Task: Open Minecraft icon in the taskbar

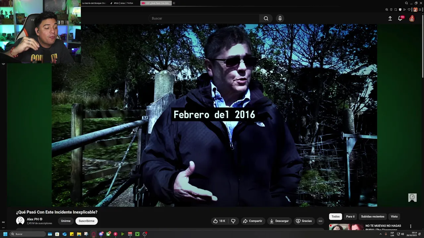Action: click(x=137, y=234)
